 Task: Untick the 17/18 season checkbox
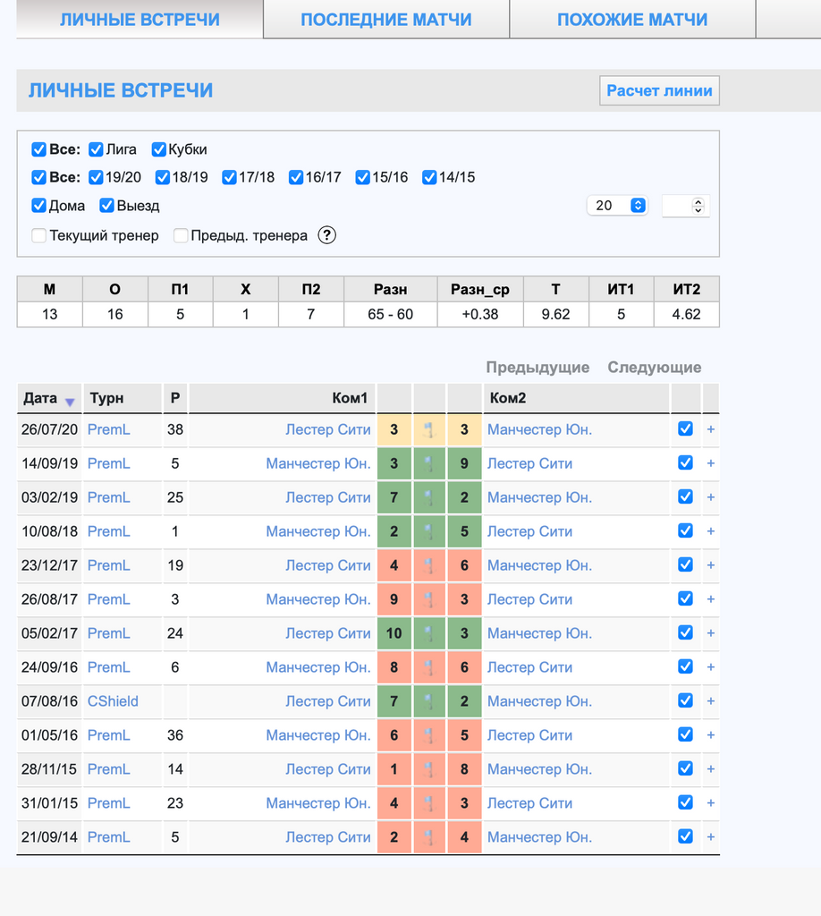pos(230,177)
